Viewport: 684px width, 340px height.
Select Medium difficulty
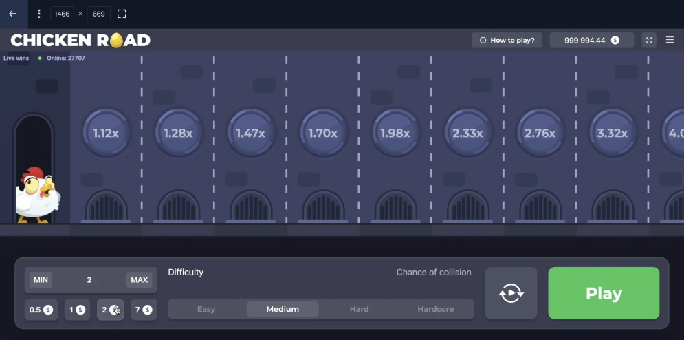pos(283,309)
